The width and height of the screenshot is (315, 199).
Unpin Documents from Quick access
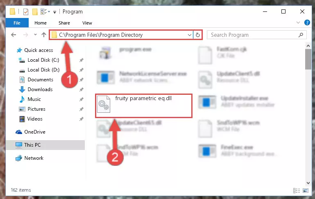coord(81,80)
